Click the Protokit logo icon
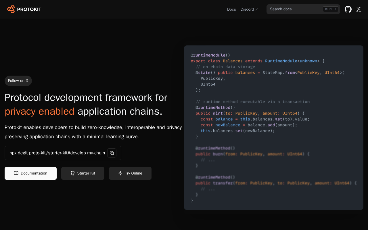 (11, 9)
